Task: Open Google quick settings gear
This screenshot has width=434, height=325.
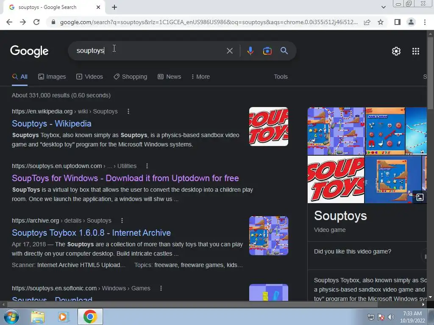Action: (x=396, y=51)
